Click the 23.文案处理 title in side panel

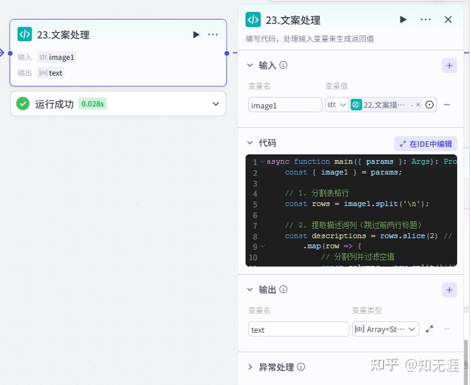click(293, 20)
